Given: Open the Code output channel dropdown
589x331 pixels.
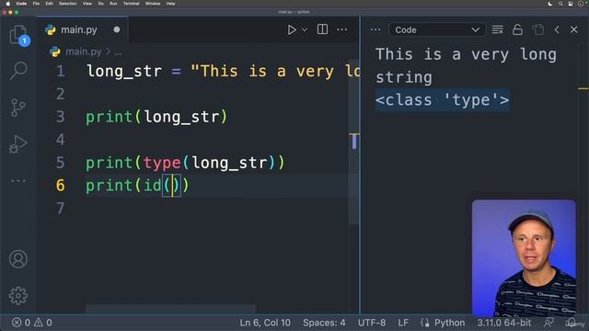Looking at the screenshot, I should [437, 29].
